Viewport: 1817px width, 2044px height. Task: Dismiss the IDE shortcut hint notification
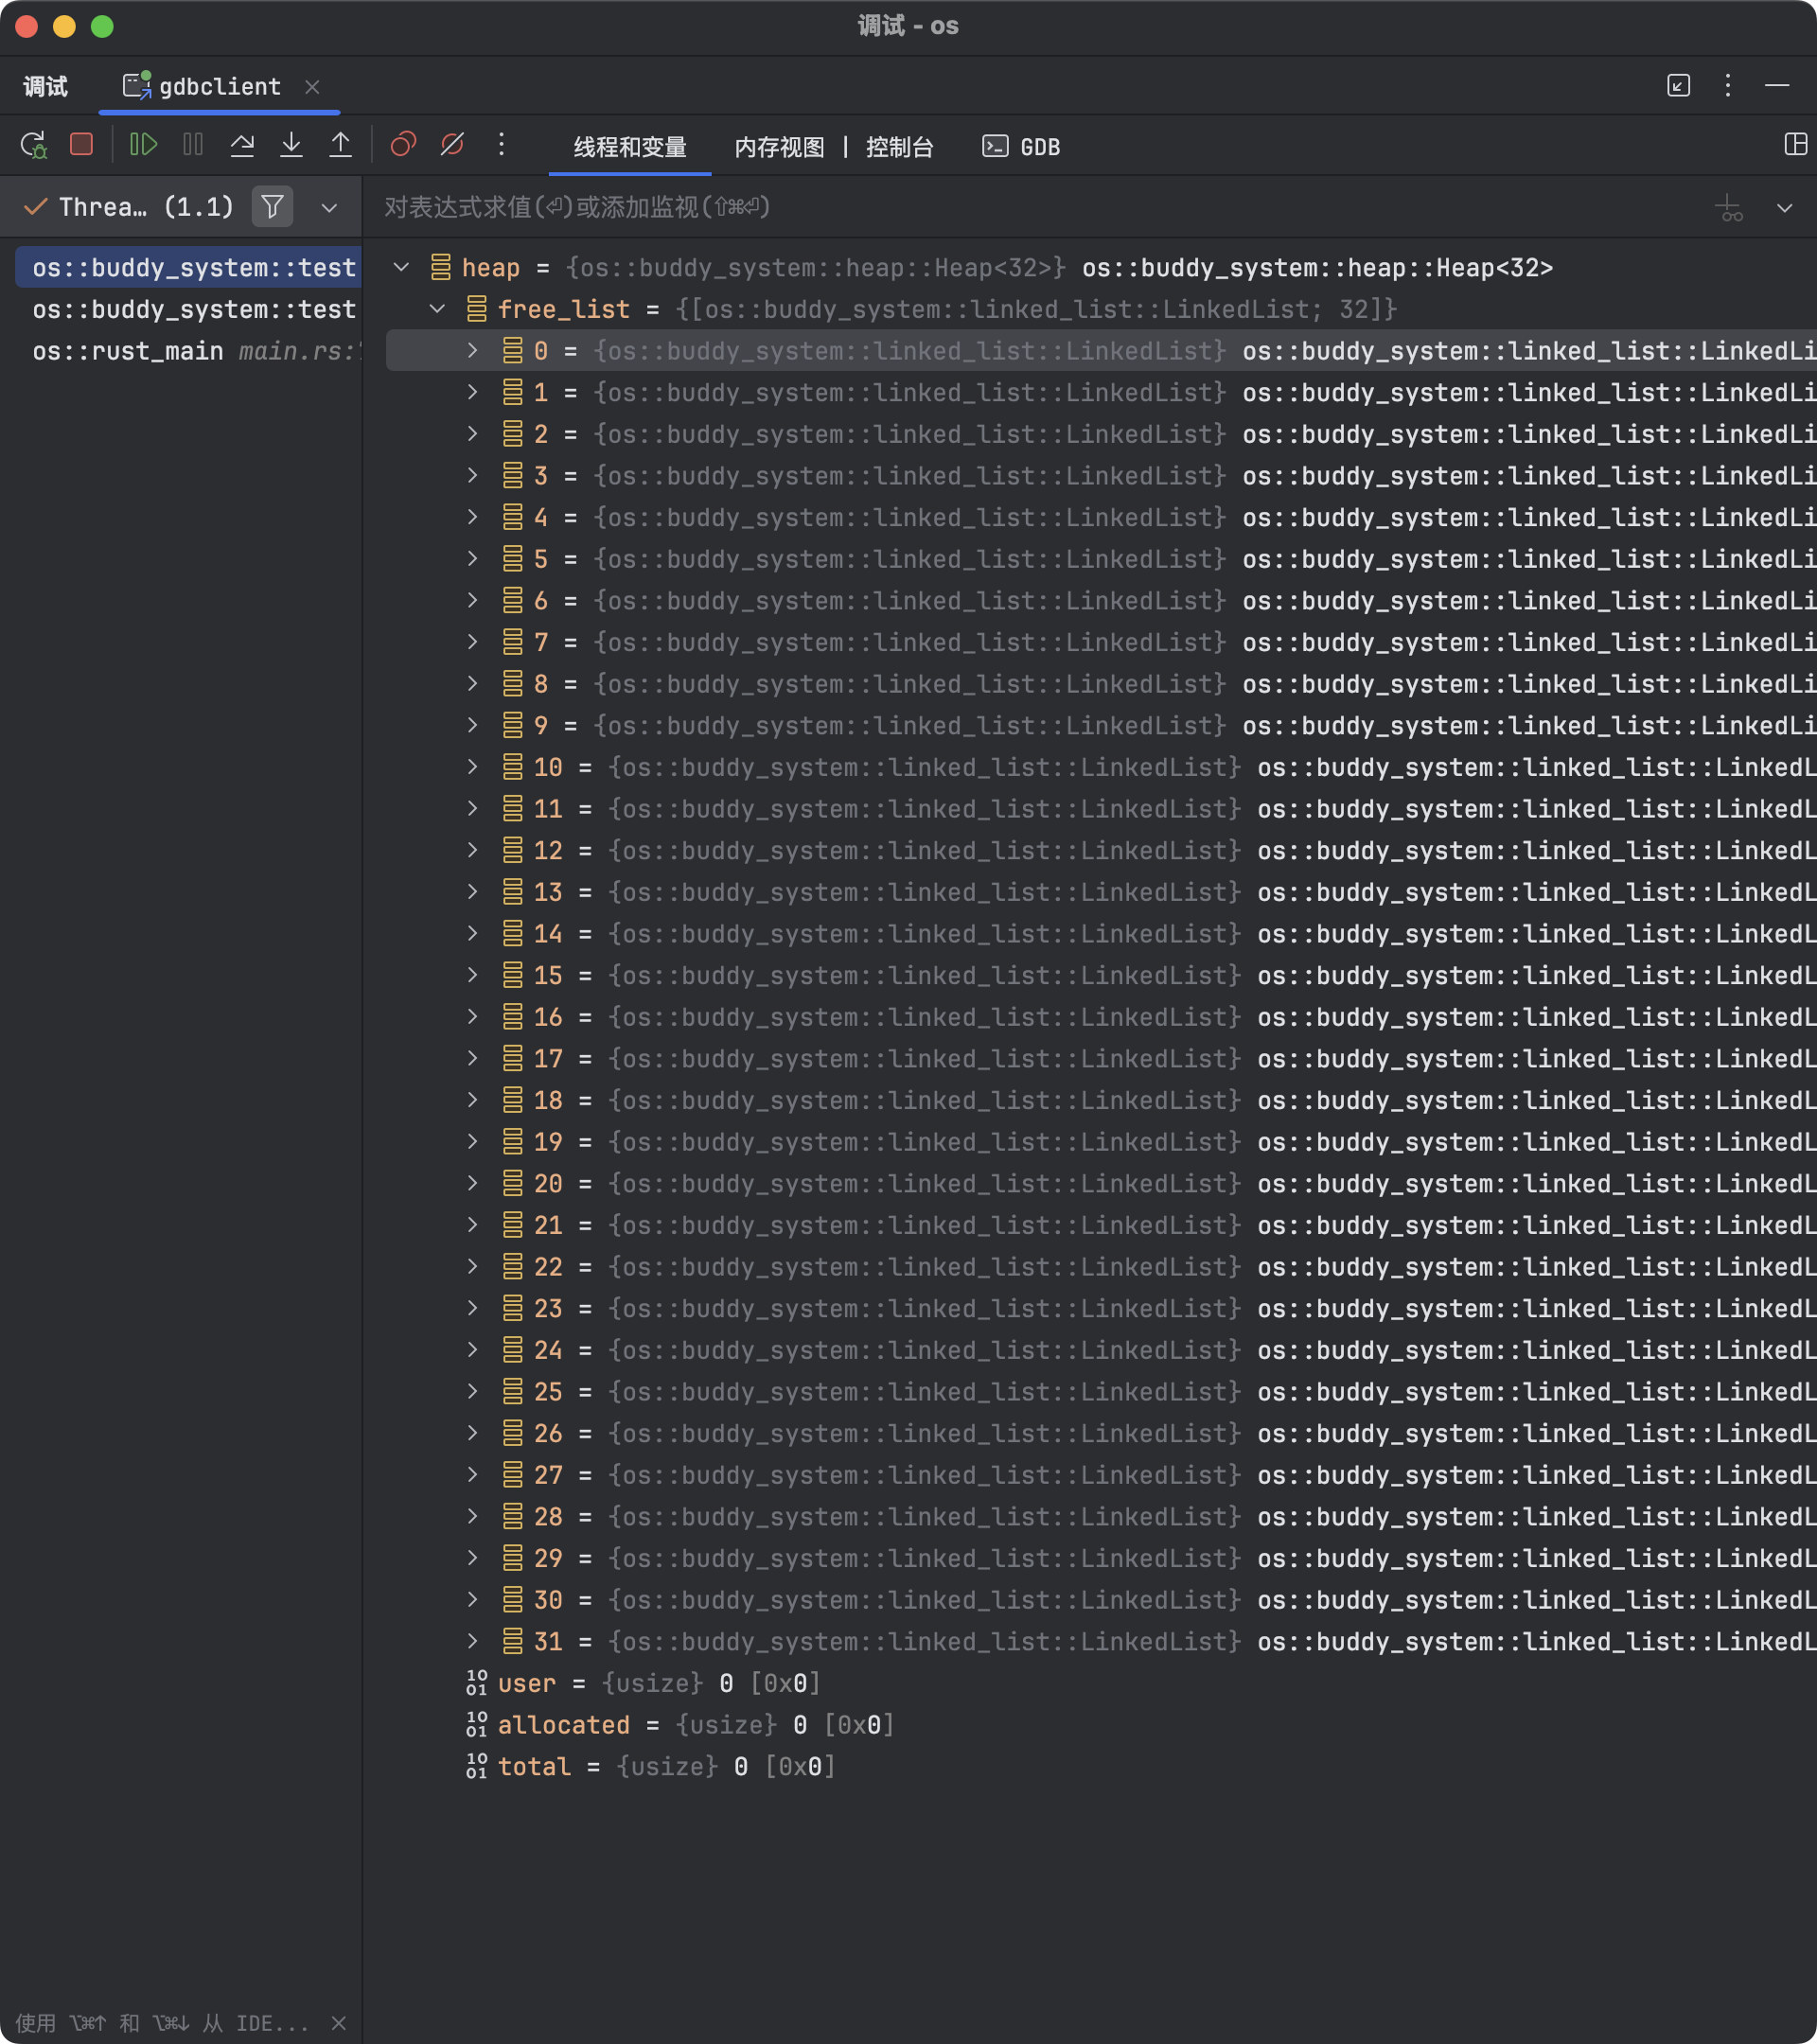pyautogui.click(x=339, y=2023)
